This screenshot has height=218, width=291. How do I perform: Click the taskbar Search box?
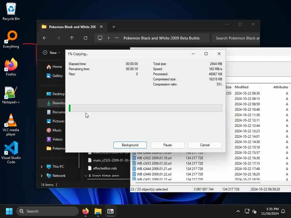pos(47,211)
